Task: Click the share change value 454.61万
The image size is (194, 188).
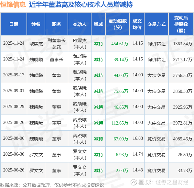Action: (120, 44)
